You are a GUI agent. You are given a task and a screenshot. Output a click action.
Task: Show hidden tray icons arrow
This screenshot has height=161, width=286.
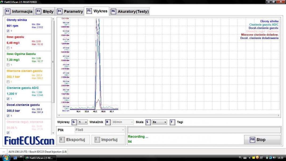250,158
